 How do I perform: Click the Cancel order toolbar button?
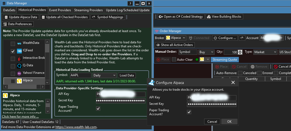tap(239, 67)
